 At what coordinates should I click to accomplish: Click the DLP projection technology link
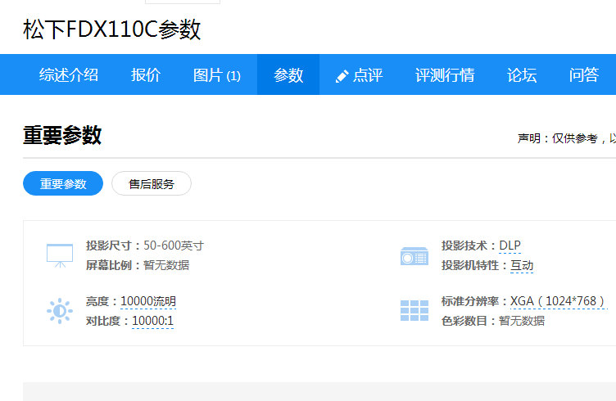coord(510,246)
